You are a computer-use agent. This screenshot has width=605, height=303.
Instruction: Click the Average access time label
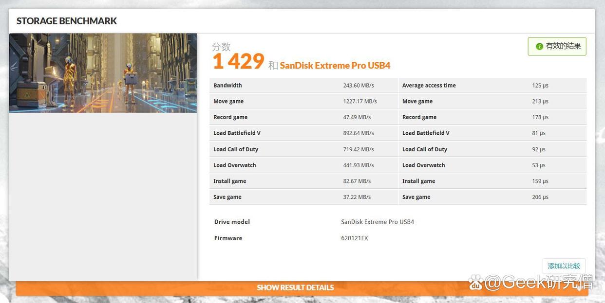pyautogui.click(x=429, y=85)
